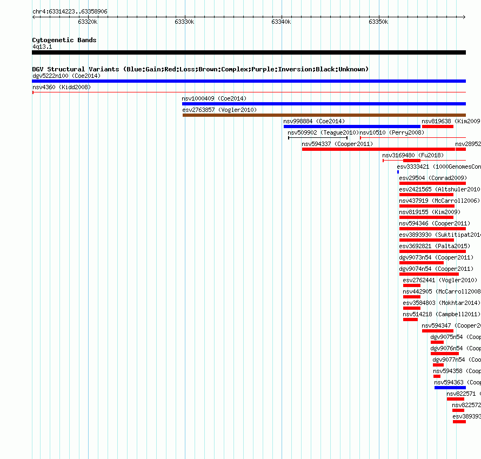Click the 63340k ruler label
This screenshot has height=459, width=481.
[281, 22]
